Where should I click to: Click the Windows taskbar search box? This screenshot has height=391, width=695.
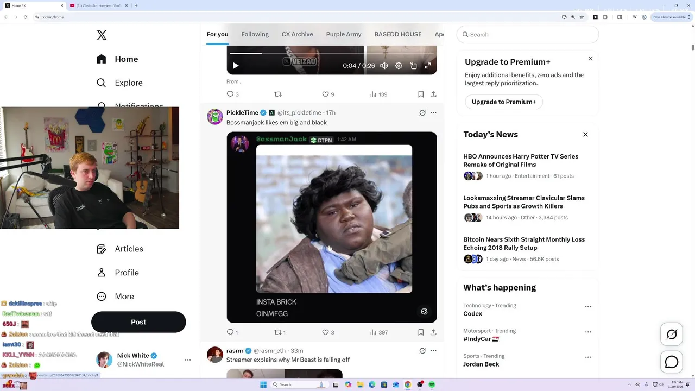(x=299, y=384)
